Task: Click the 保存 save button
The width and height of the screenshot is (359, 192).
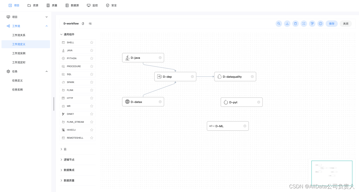Action: tap(332, 24)
